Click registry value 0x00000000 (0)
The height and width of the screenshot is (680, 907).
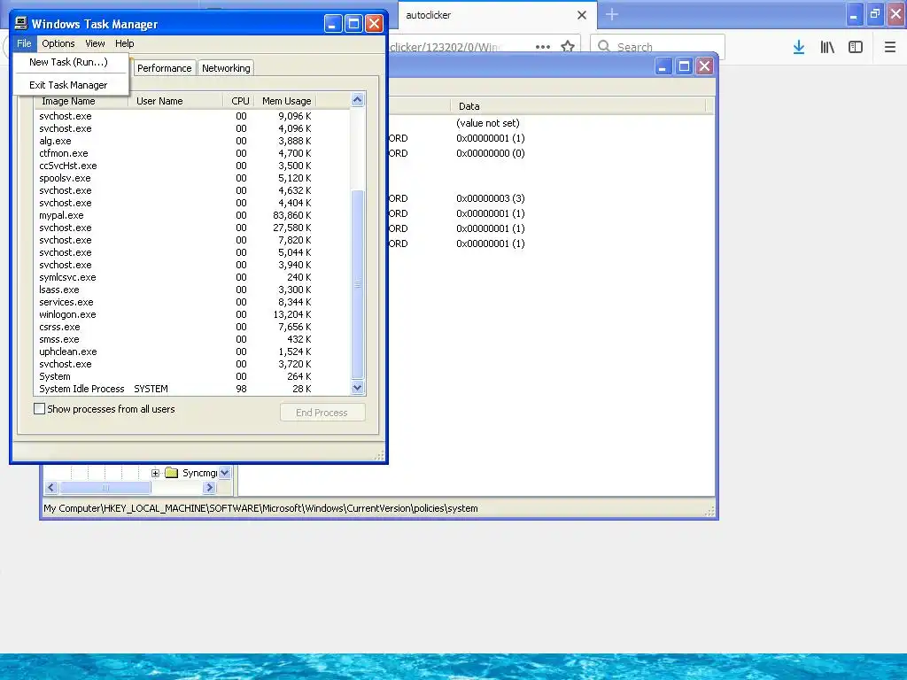pos(491,153)
